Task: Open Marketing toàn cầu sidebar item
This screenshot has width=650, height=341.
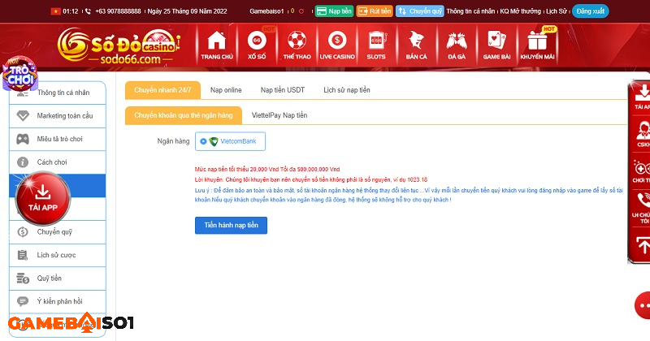Action: coord(58,116)
